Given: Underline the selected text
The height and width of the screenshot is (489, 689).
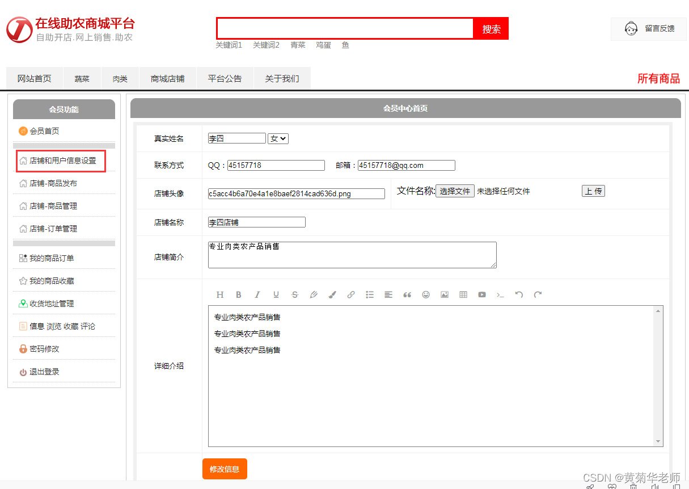Looking at the screenshot, I should [x=276, y=294].
